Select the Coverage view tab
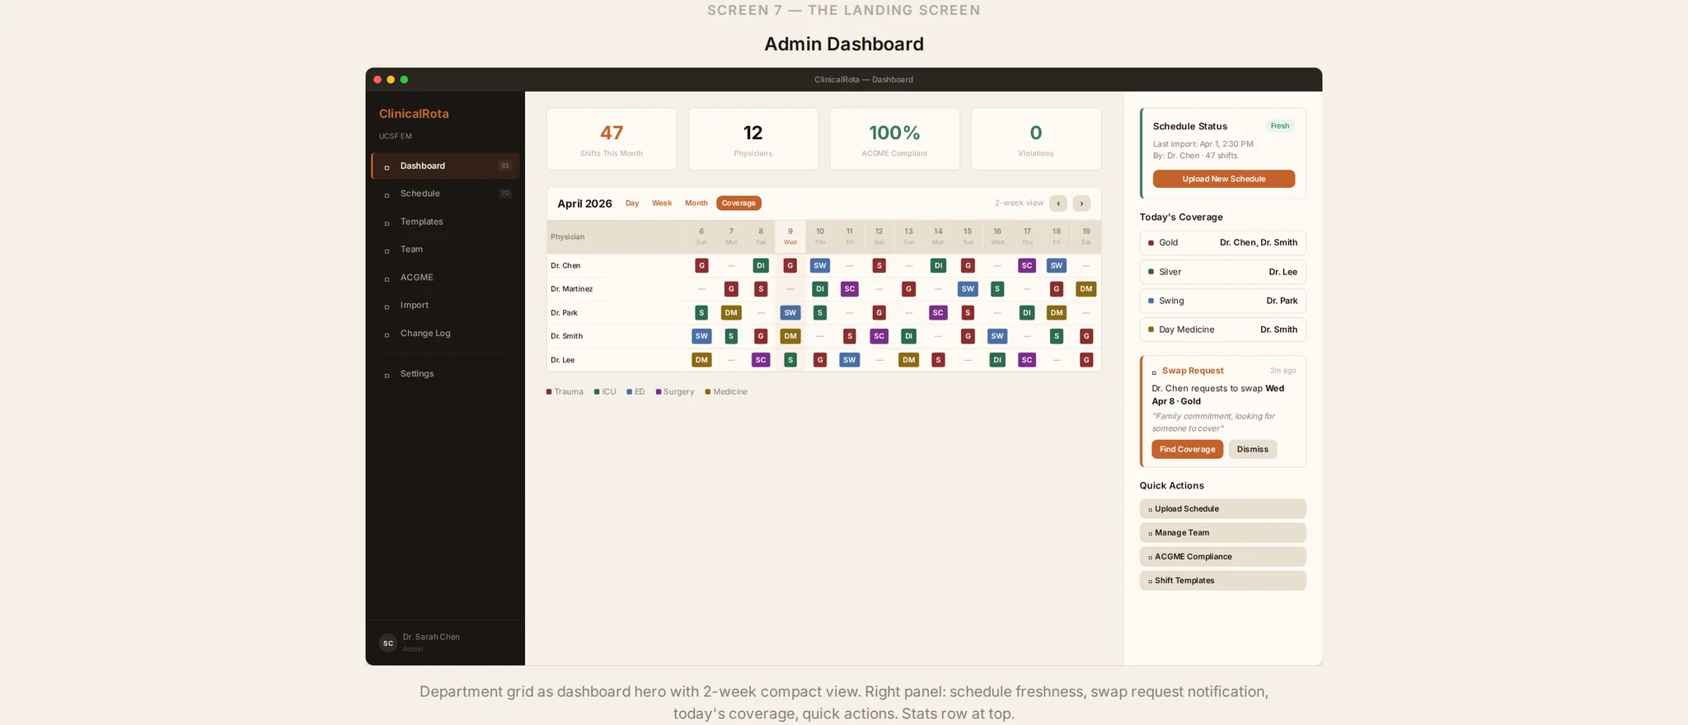 pyautogui.click(x=738, y=203)
